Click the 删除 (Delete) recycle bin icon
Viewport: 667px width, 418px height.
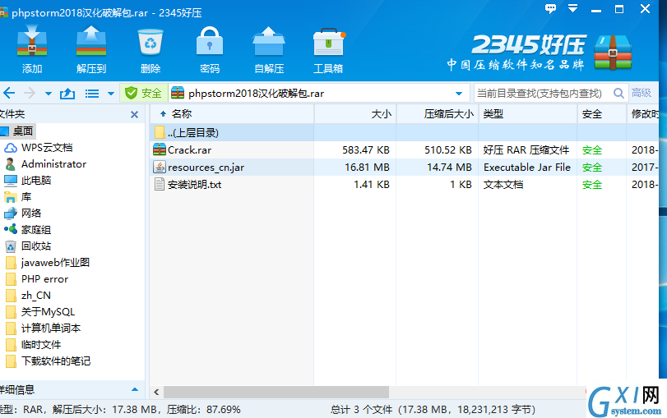[x=151, y=42]
